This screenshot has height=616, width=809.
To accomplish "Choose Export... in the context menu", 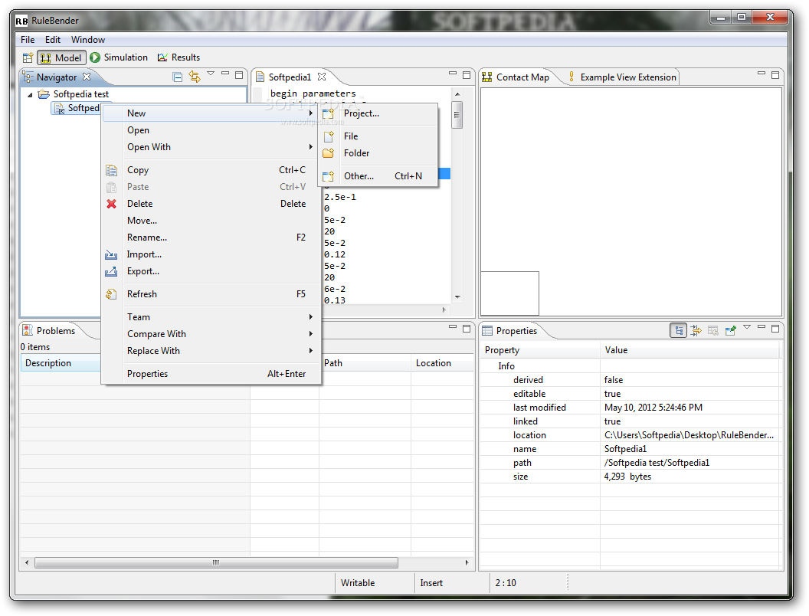I will pos(211,271).
